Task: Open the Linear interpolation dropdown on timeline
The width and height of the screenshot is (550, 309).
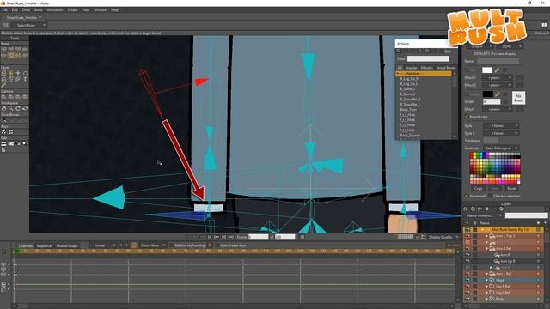Action: coord(104,245)
